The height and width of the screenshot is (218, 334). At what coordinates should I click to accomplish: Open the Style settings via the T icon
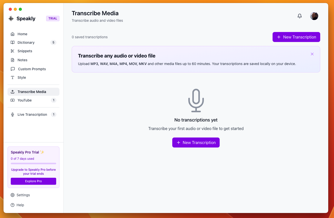tap(13, 77)
